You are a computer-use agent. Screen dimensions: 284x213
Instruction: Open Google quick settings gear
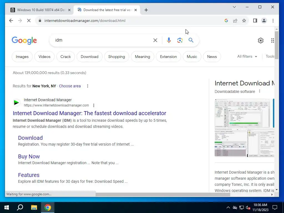click(x=261, y=40)
